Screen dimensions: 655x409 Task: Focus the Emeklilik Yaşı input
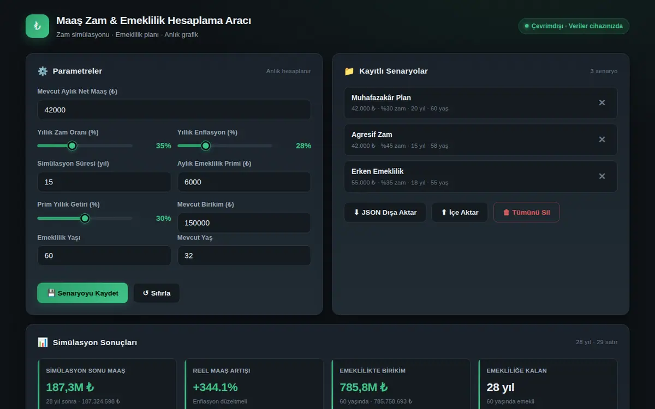(104, 255)
